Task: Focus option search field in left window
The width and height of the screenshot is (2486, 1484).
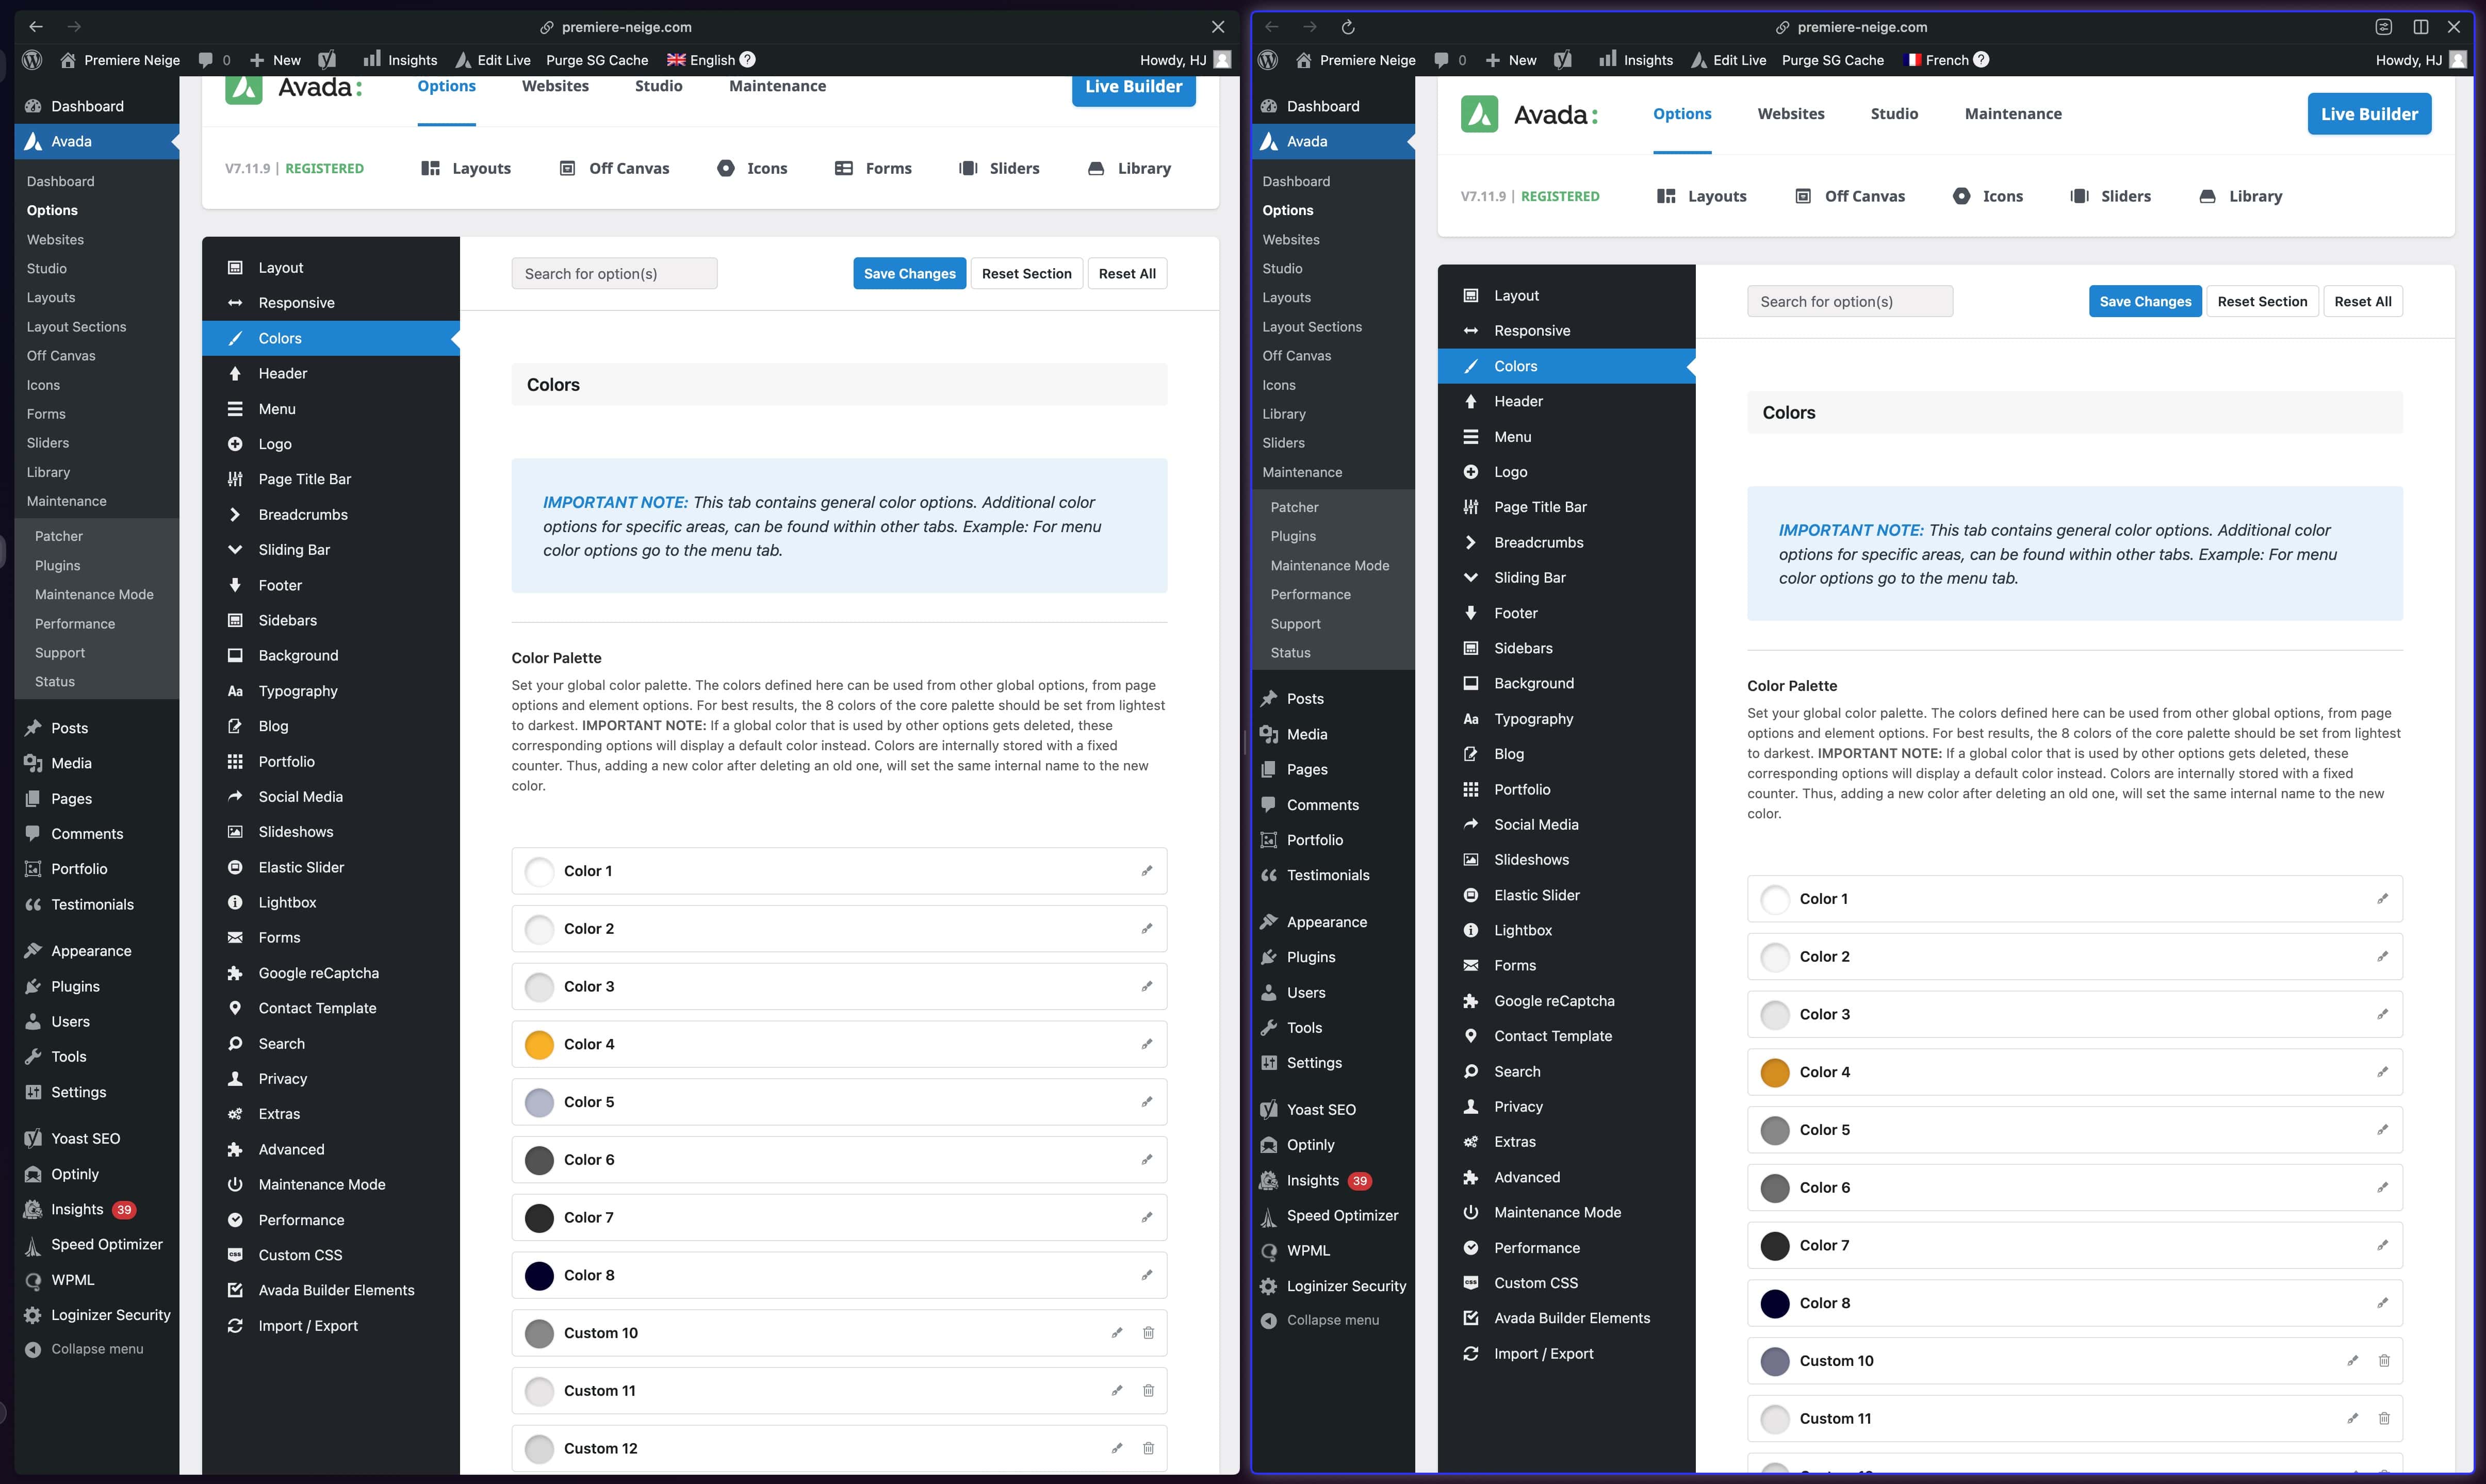Action: [x=614, y=274]
